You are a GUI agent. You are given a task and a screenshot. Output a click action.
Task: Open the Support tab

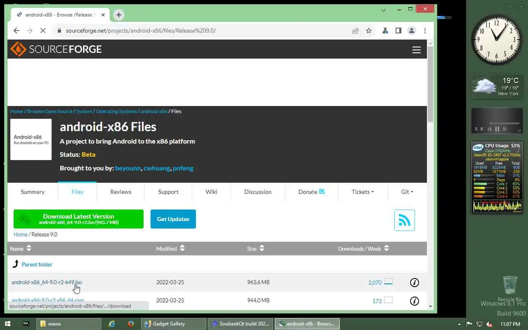[168, 192]
